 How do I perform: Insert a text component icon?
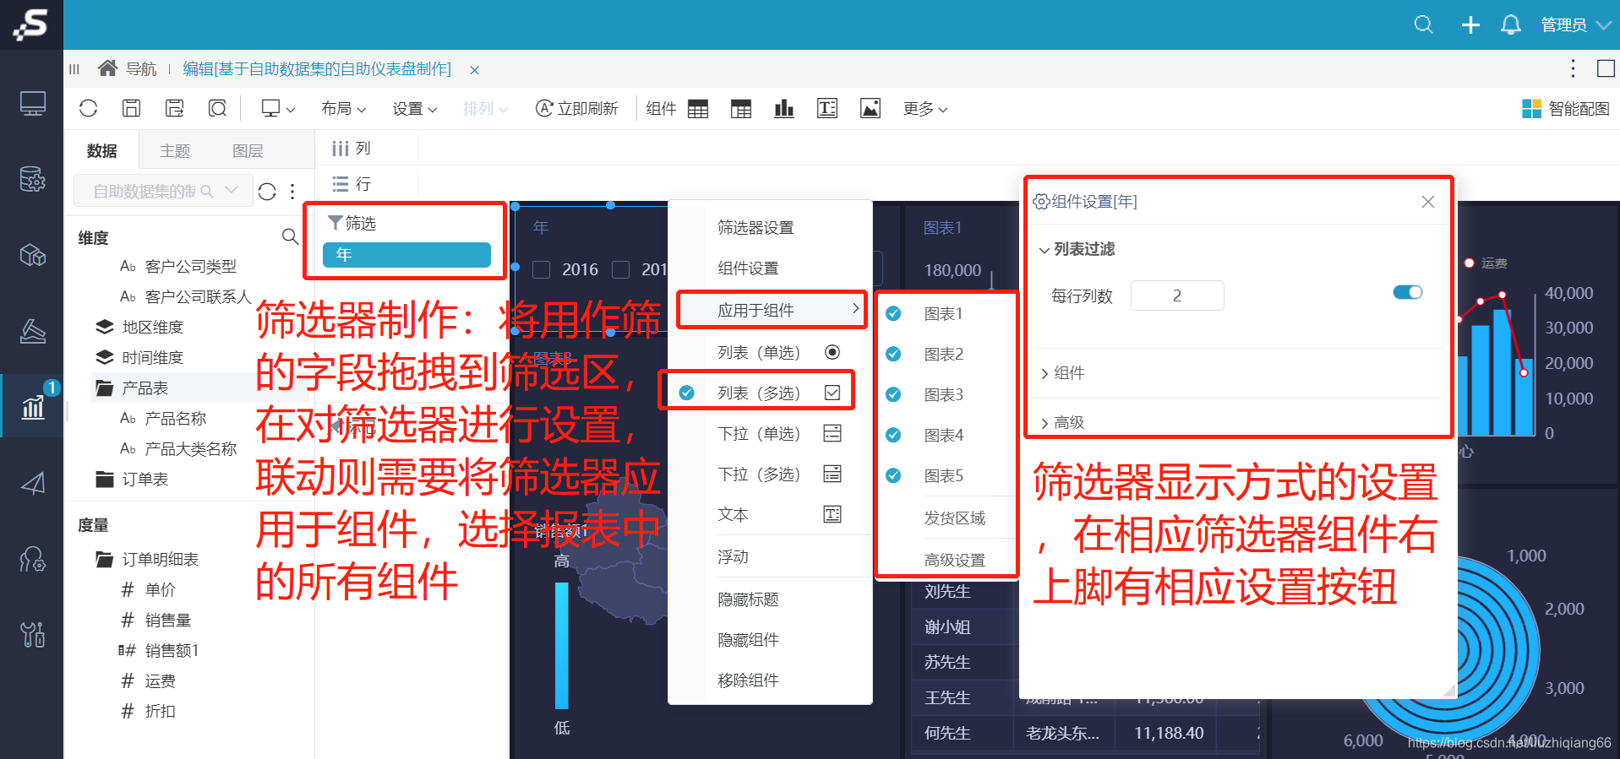click(827, 108)
